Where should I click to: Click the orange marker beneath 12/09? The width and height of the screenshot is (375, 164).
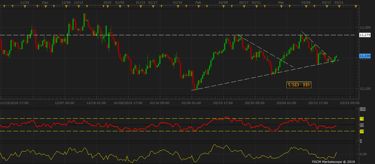[x=66, y=6]
